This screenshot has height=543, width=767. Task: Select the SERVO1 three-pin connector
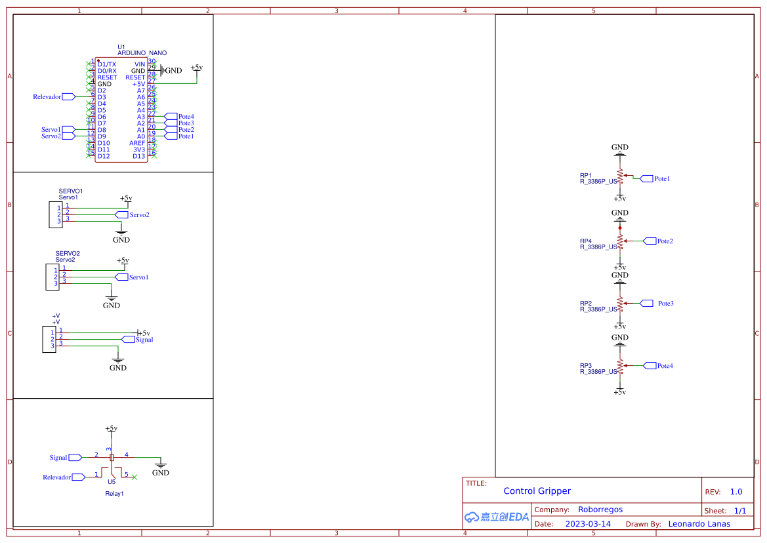click(56, 214)
